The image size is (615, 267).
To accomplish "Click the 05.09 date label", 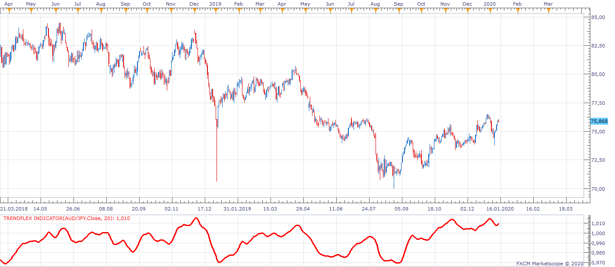I will click(x=402, y=209).
